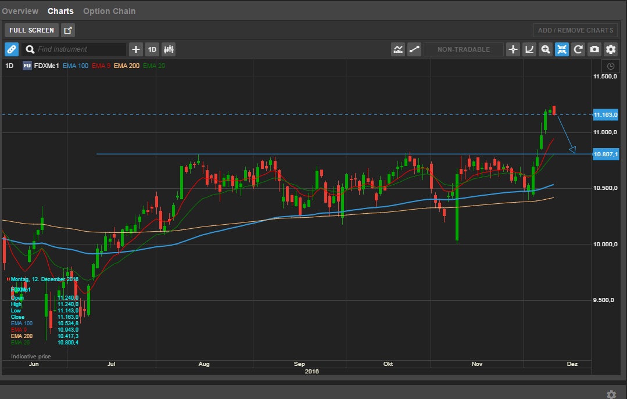
Task: Take a chart snapshot with camera icon
Action: click(x=594, y=49)
